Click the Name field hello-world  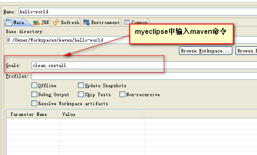[138, 12]
